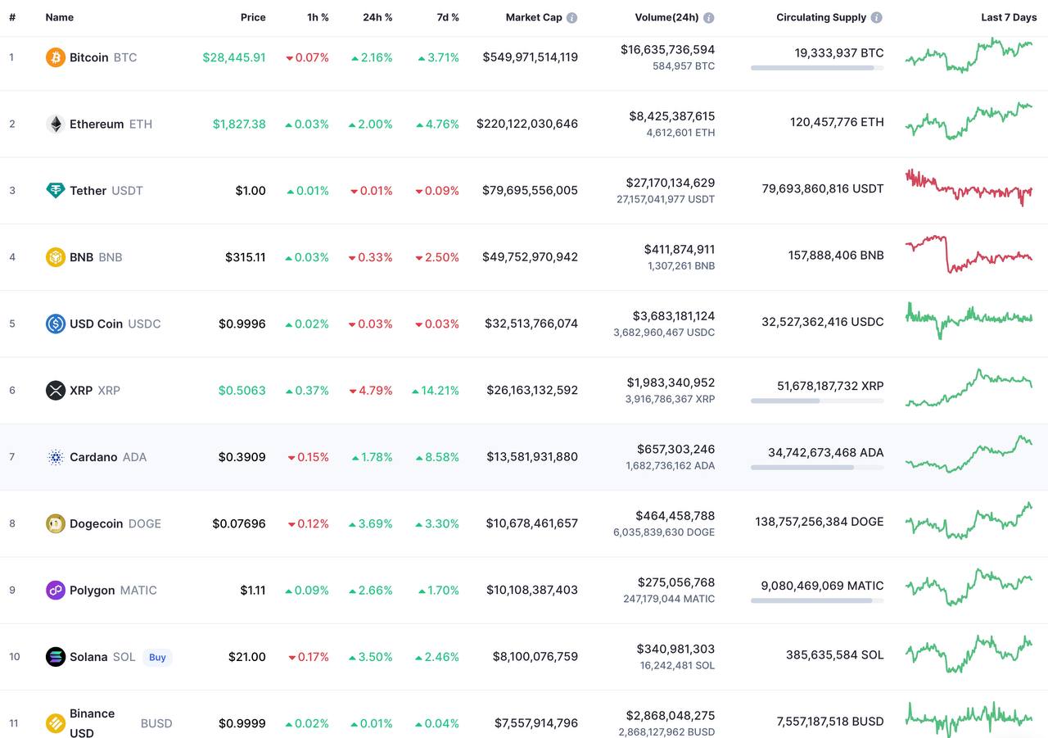Sort by 24h % column header
The image size is (1048, 738).
point(377,17)
